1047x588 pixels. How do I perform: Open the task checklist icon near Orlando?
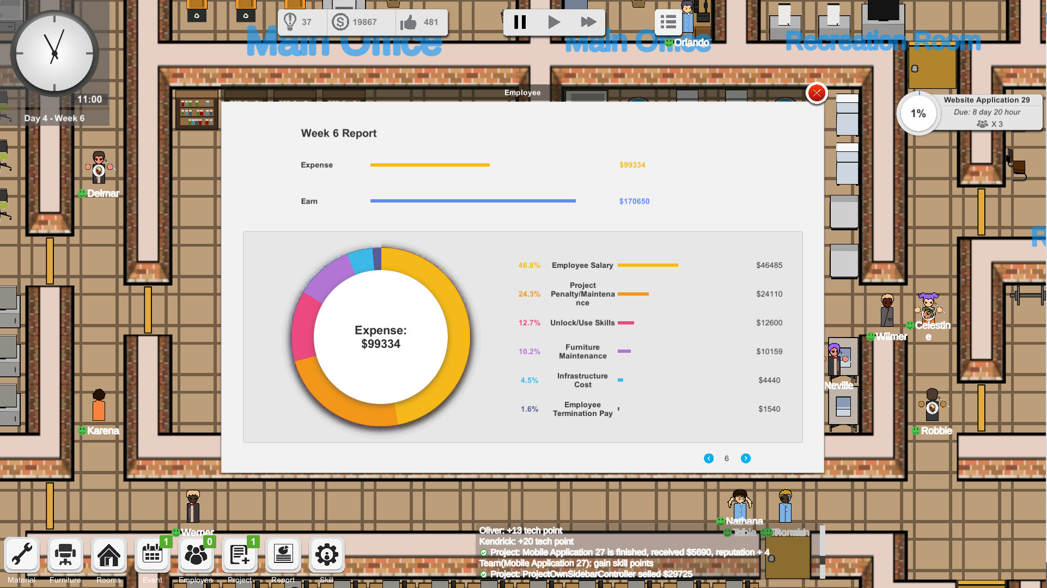click(668, 22)
